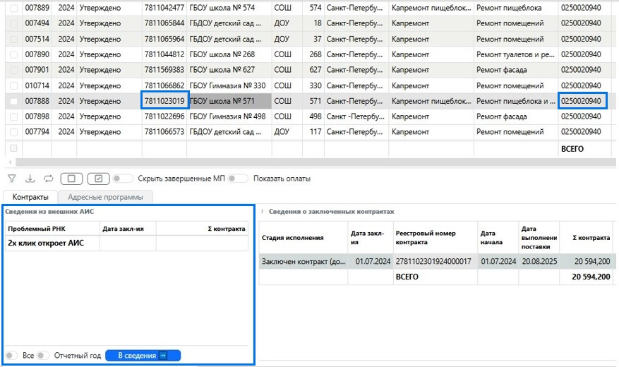Select contract registry number 2781102301924000017
This screenshot has width=619, height=367.
pyautogui.click(x=433, y=261)
